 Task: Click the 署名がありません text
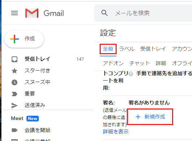tap(149, 103)
